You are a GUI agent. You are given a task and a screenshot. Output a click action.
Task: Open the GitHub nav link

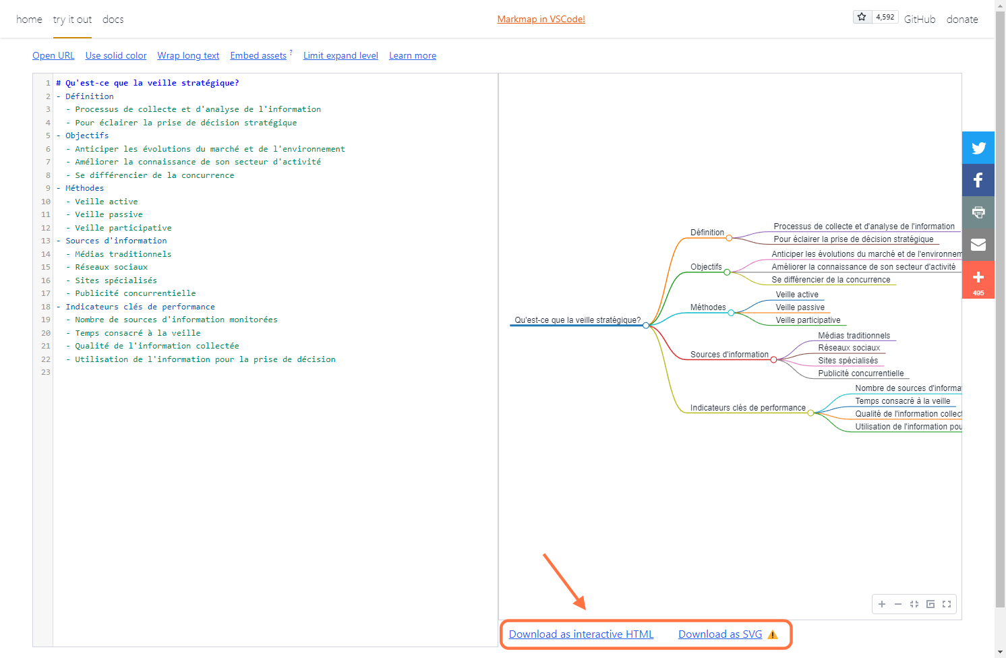point(920,20)
